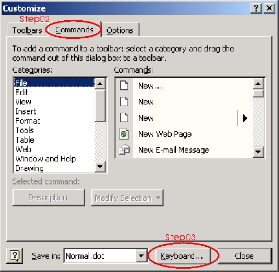This screenshot has width=279, height=272.
Task: Open the Commands tab
Action: tap(74, 30)
